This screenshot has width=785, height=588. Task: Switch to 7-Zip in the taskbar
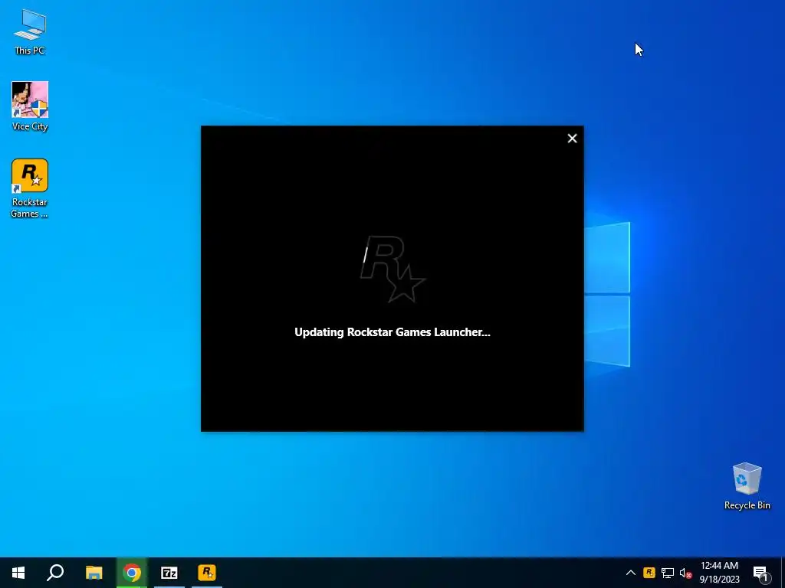169,573
